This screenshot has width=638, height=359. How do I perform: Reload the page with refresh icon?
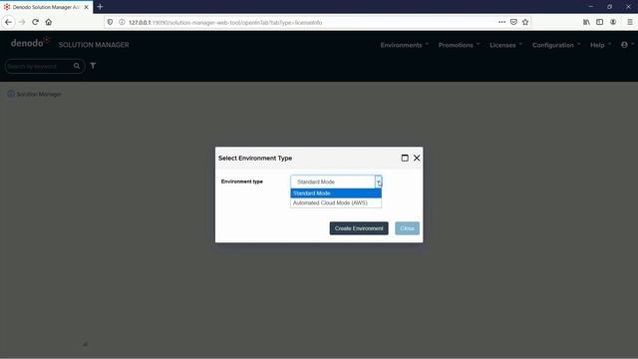click(x=36, y=22)
